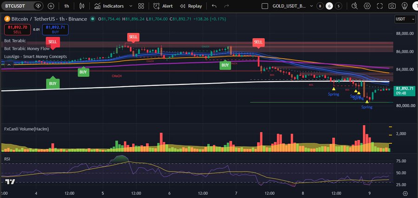
Task: Click the TradingView logo in the RSI pane
Action: point(10,182)
